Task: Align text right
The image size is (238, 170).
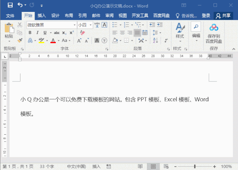Action: click(130, 33)
